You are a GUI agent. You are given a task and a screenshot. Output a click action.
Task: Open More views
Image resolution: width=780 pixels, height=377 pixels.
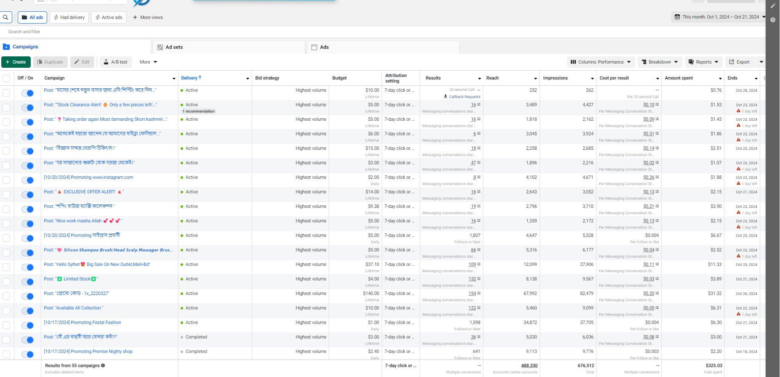pyautogui.click(x=148, y=17)
